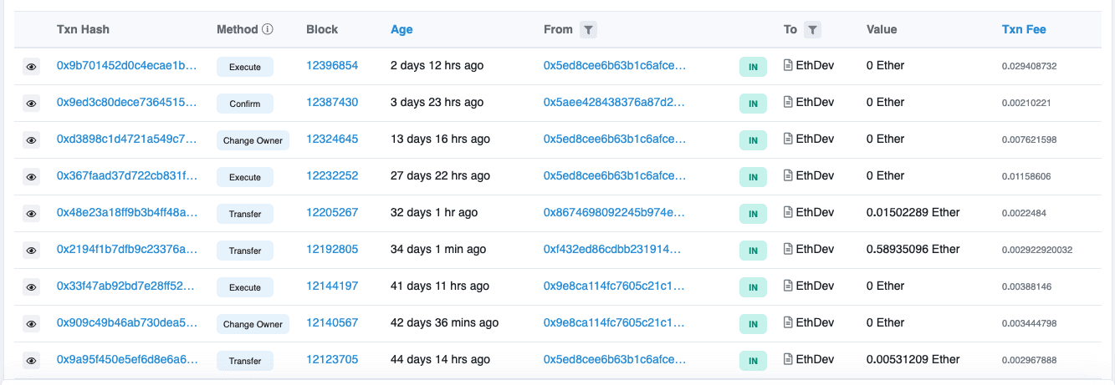Viewport: 1115px width, 385px height.
Task: Open EthDev link in the last row
Action: (x=815, y=359)
